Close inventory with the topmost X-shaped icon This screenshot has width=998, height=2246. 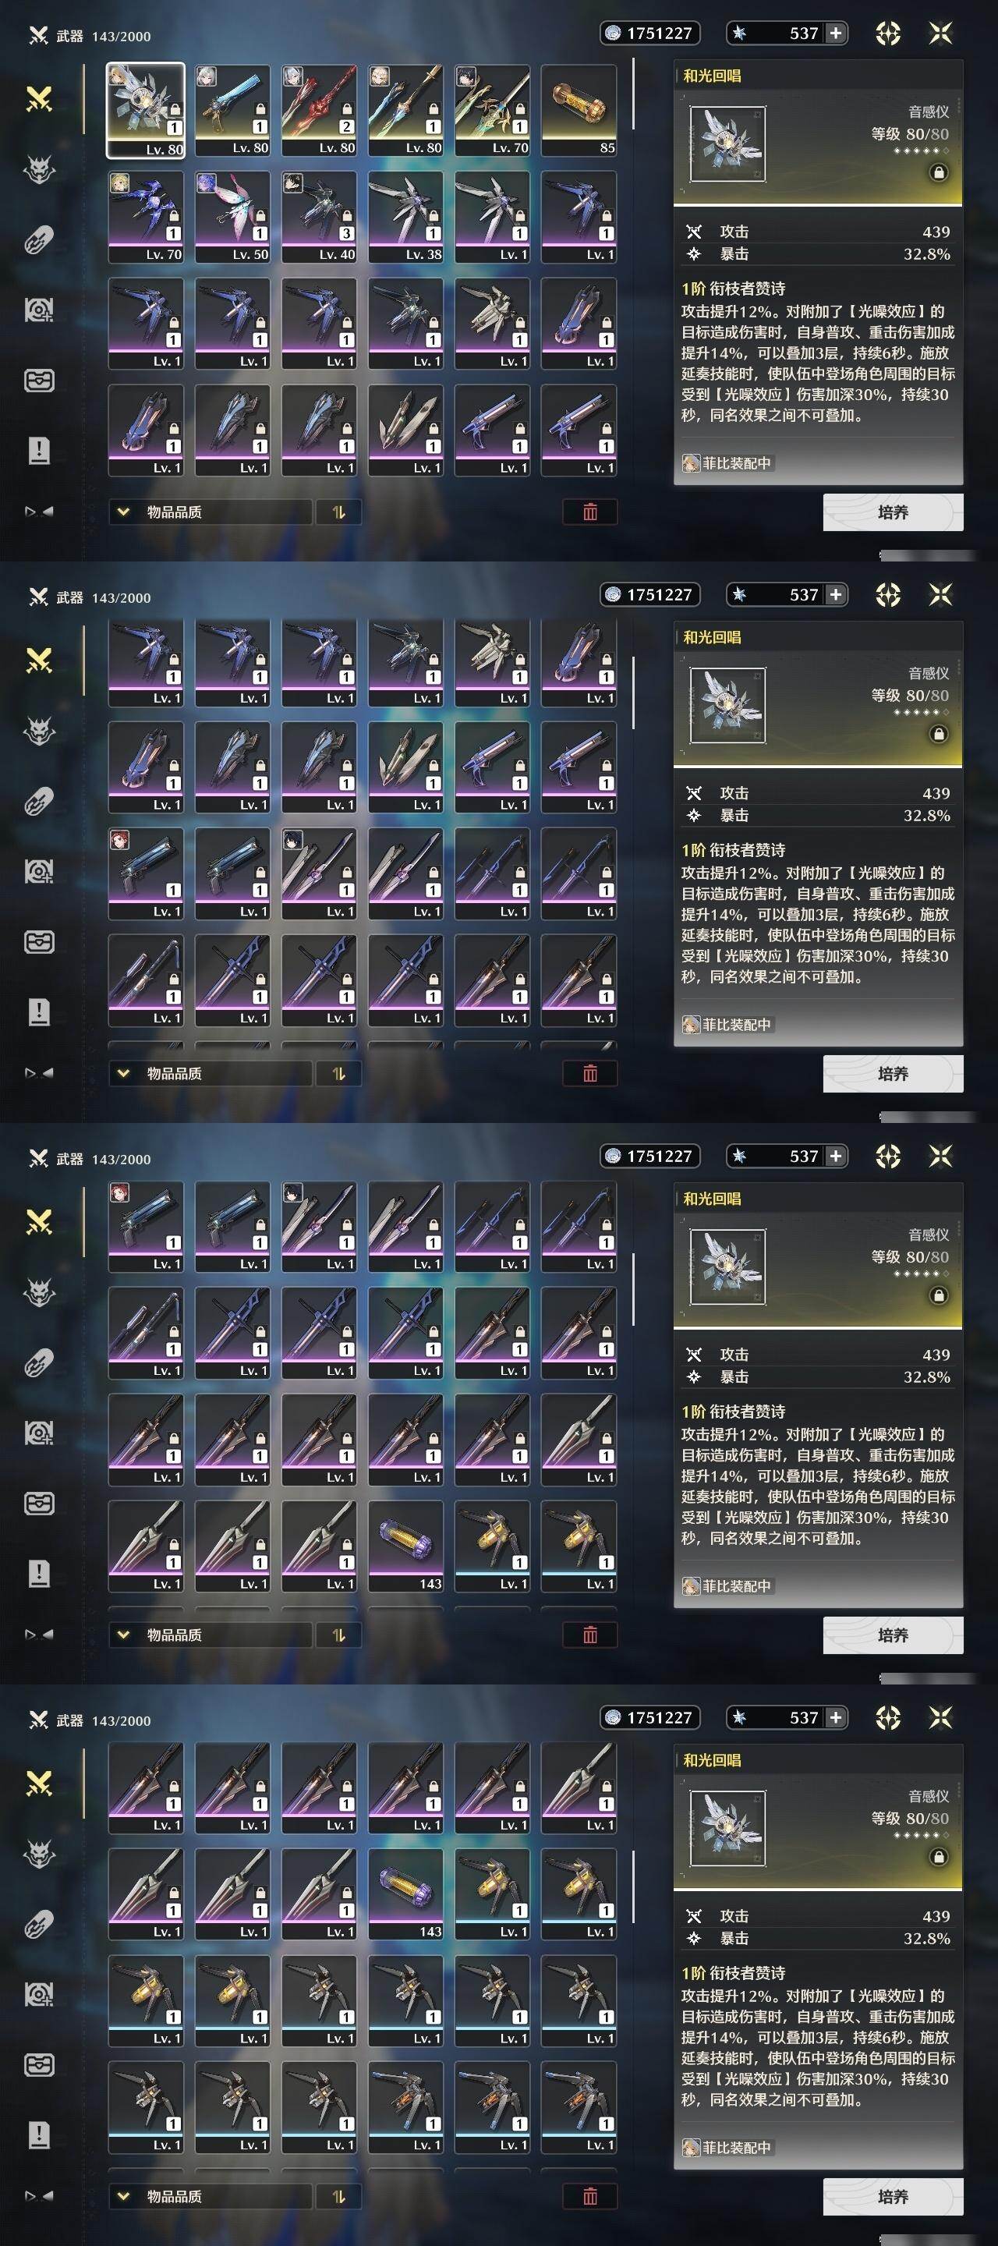940,33
